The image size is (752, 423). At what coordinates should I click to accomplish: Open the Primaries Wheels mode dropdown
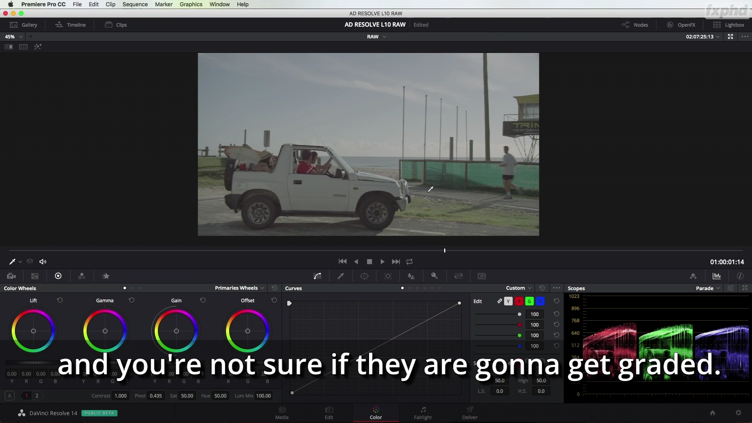(x=239, y=288)
